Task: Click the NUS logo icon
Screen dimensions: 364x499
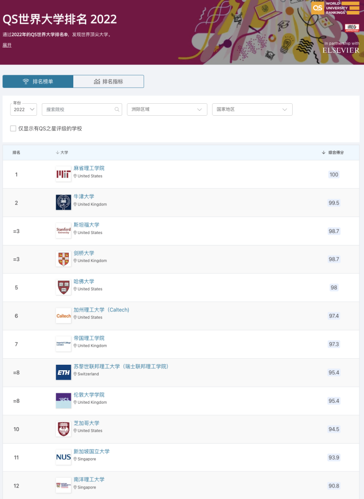Action: click(63, 457)
